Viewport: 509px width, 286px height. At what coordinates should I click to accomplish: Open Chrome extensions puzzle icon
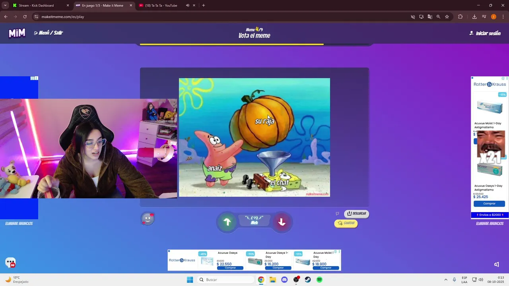point(460,17)
